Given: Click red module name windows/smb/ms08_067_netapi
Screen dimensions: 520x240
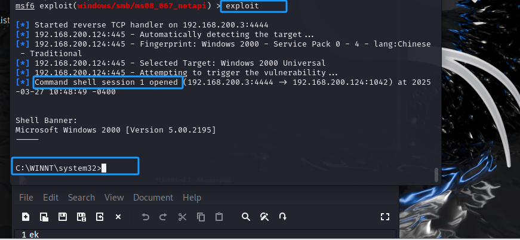Looking at the screenshot, I should tap(142, 6).
